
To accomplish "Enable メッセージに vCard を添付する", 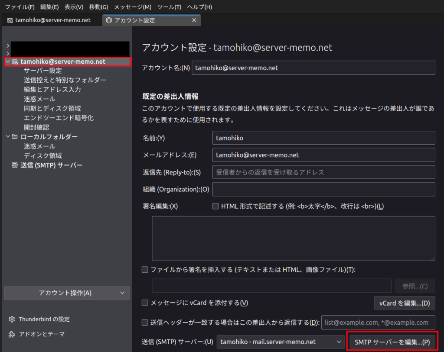I will (x=144, y=303).
